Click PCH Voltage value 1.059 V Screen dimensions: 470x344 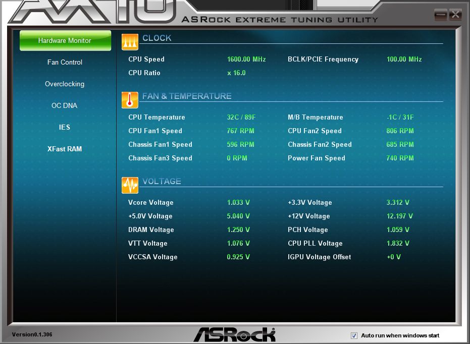tap(398, 230)
